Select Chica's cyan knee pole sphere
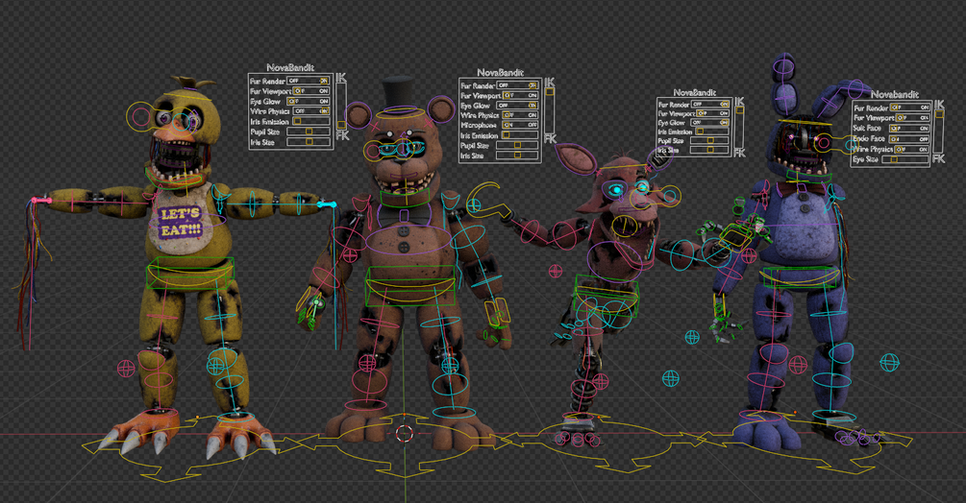 (x=215, y=367)
